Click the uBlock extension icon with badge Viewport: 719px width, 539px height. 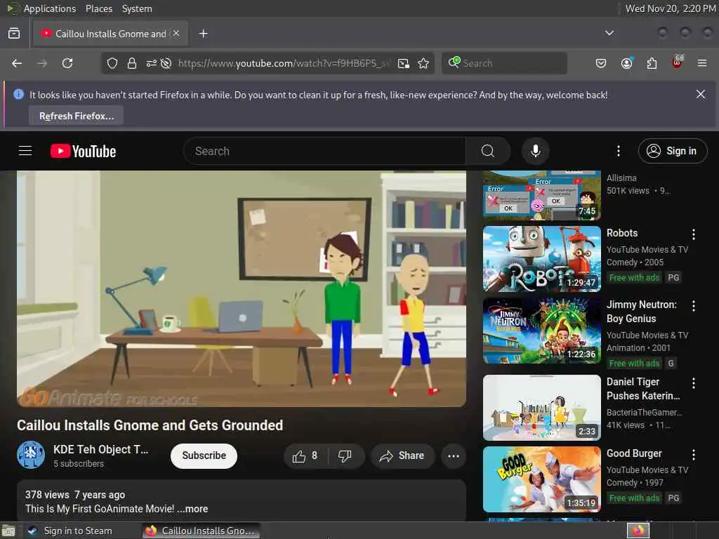pos(678,62)
